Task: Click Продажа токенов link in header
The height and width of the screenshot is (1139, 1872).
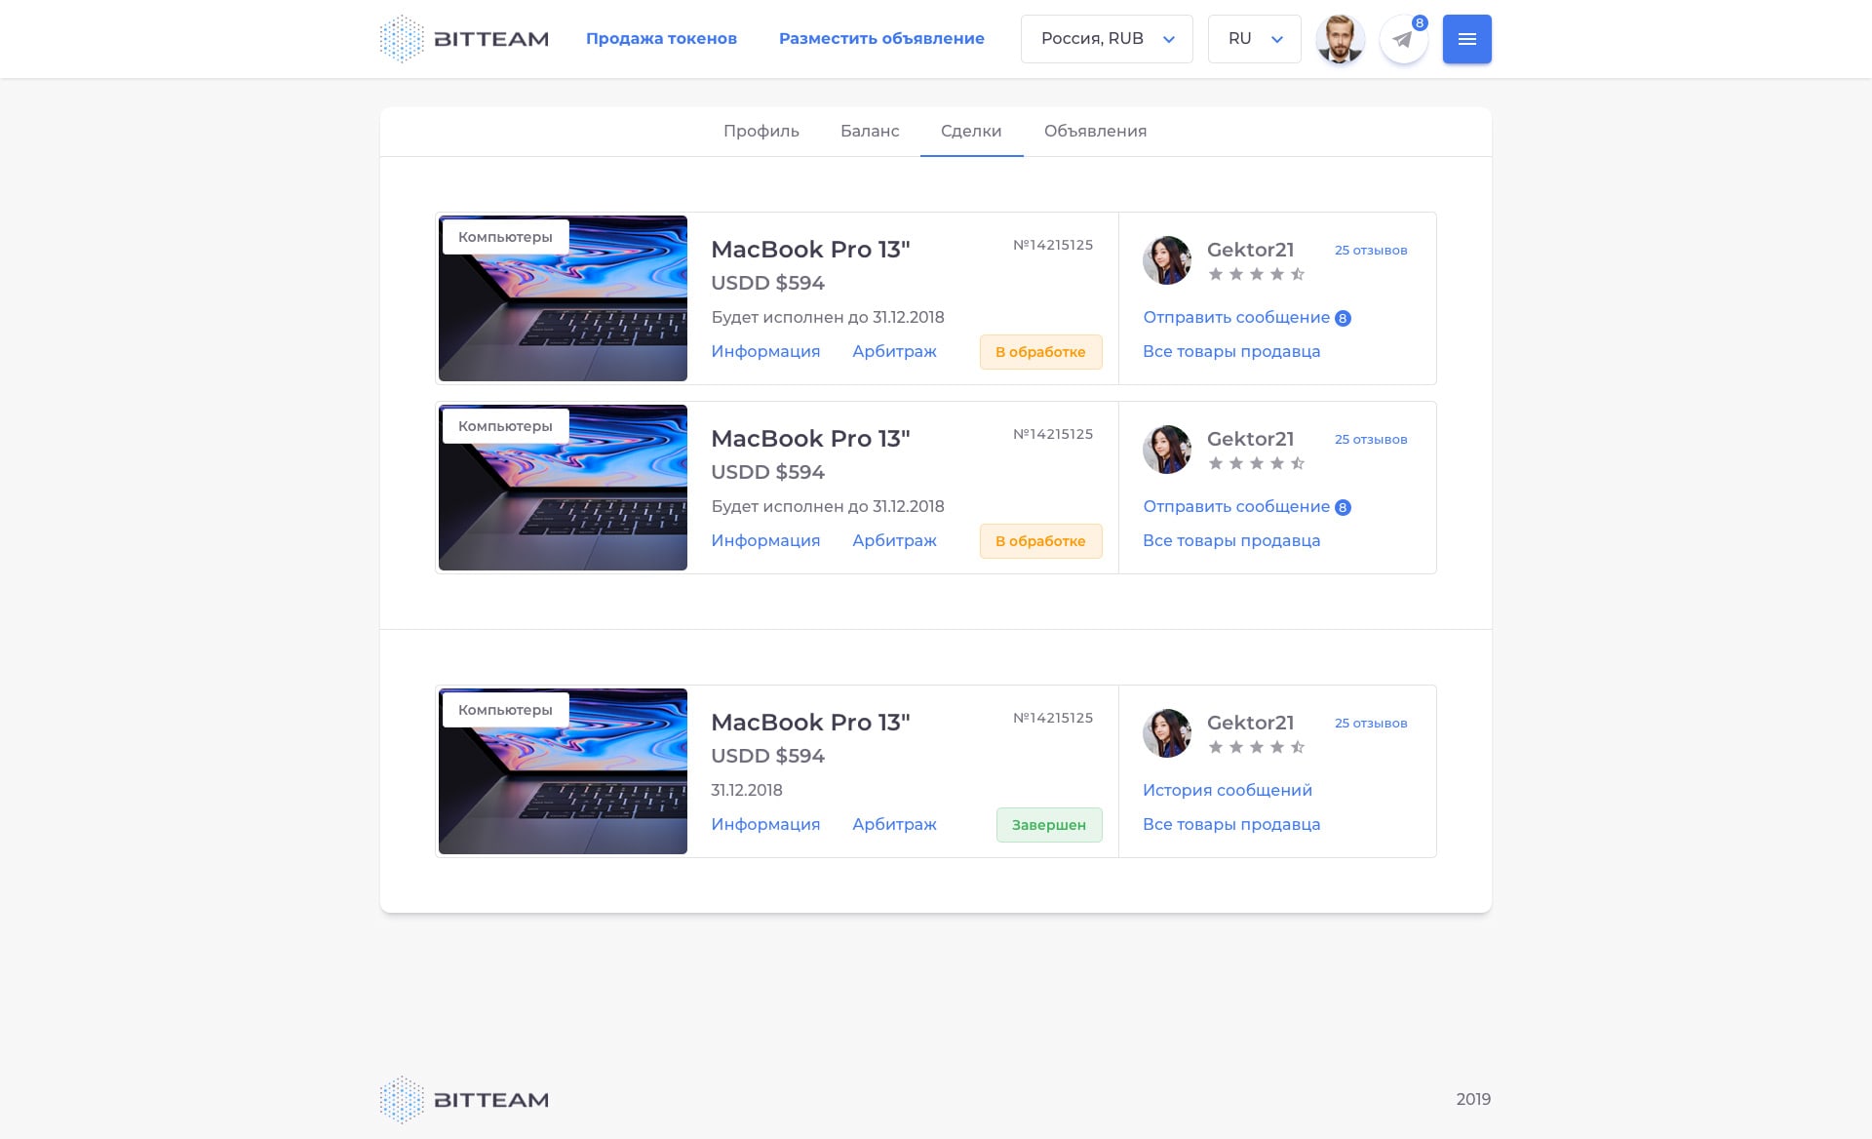Action: click(661, 39)
